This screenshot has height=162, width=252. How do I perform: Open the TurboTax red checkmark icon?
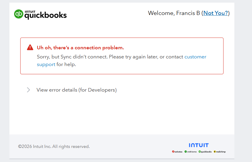(173, 152)
